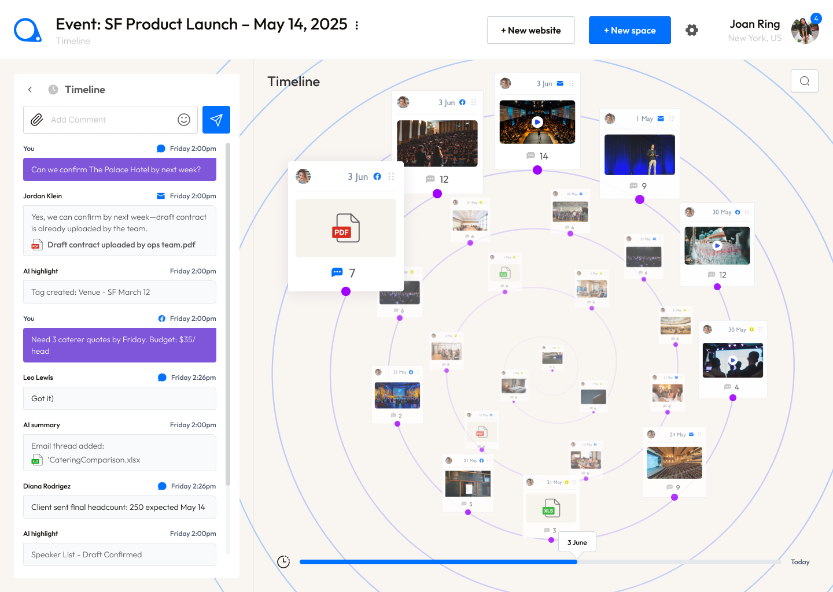Open Joan Ring profile avatar

[805, 31]
